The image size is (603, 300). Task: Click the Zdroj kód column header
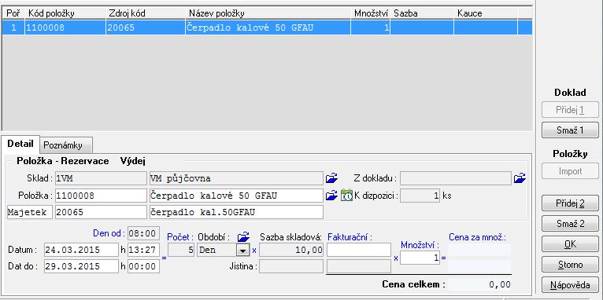[x=146, y=13]
